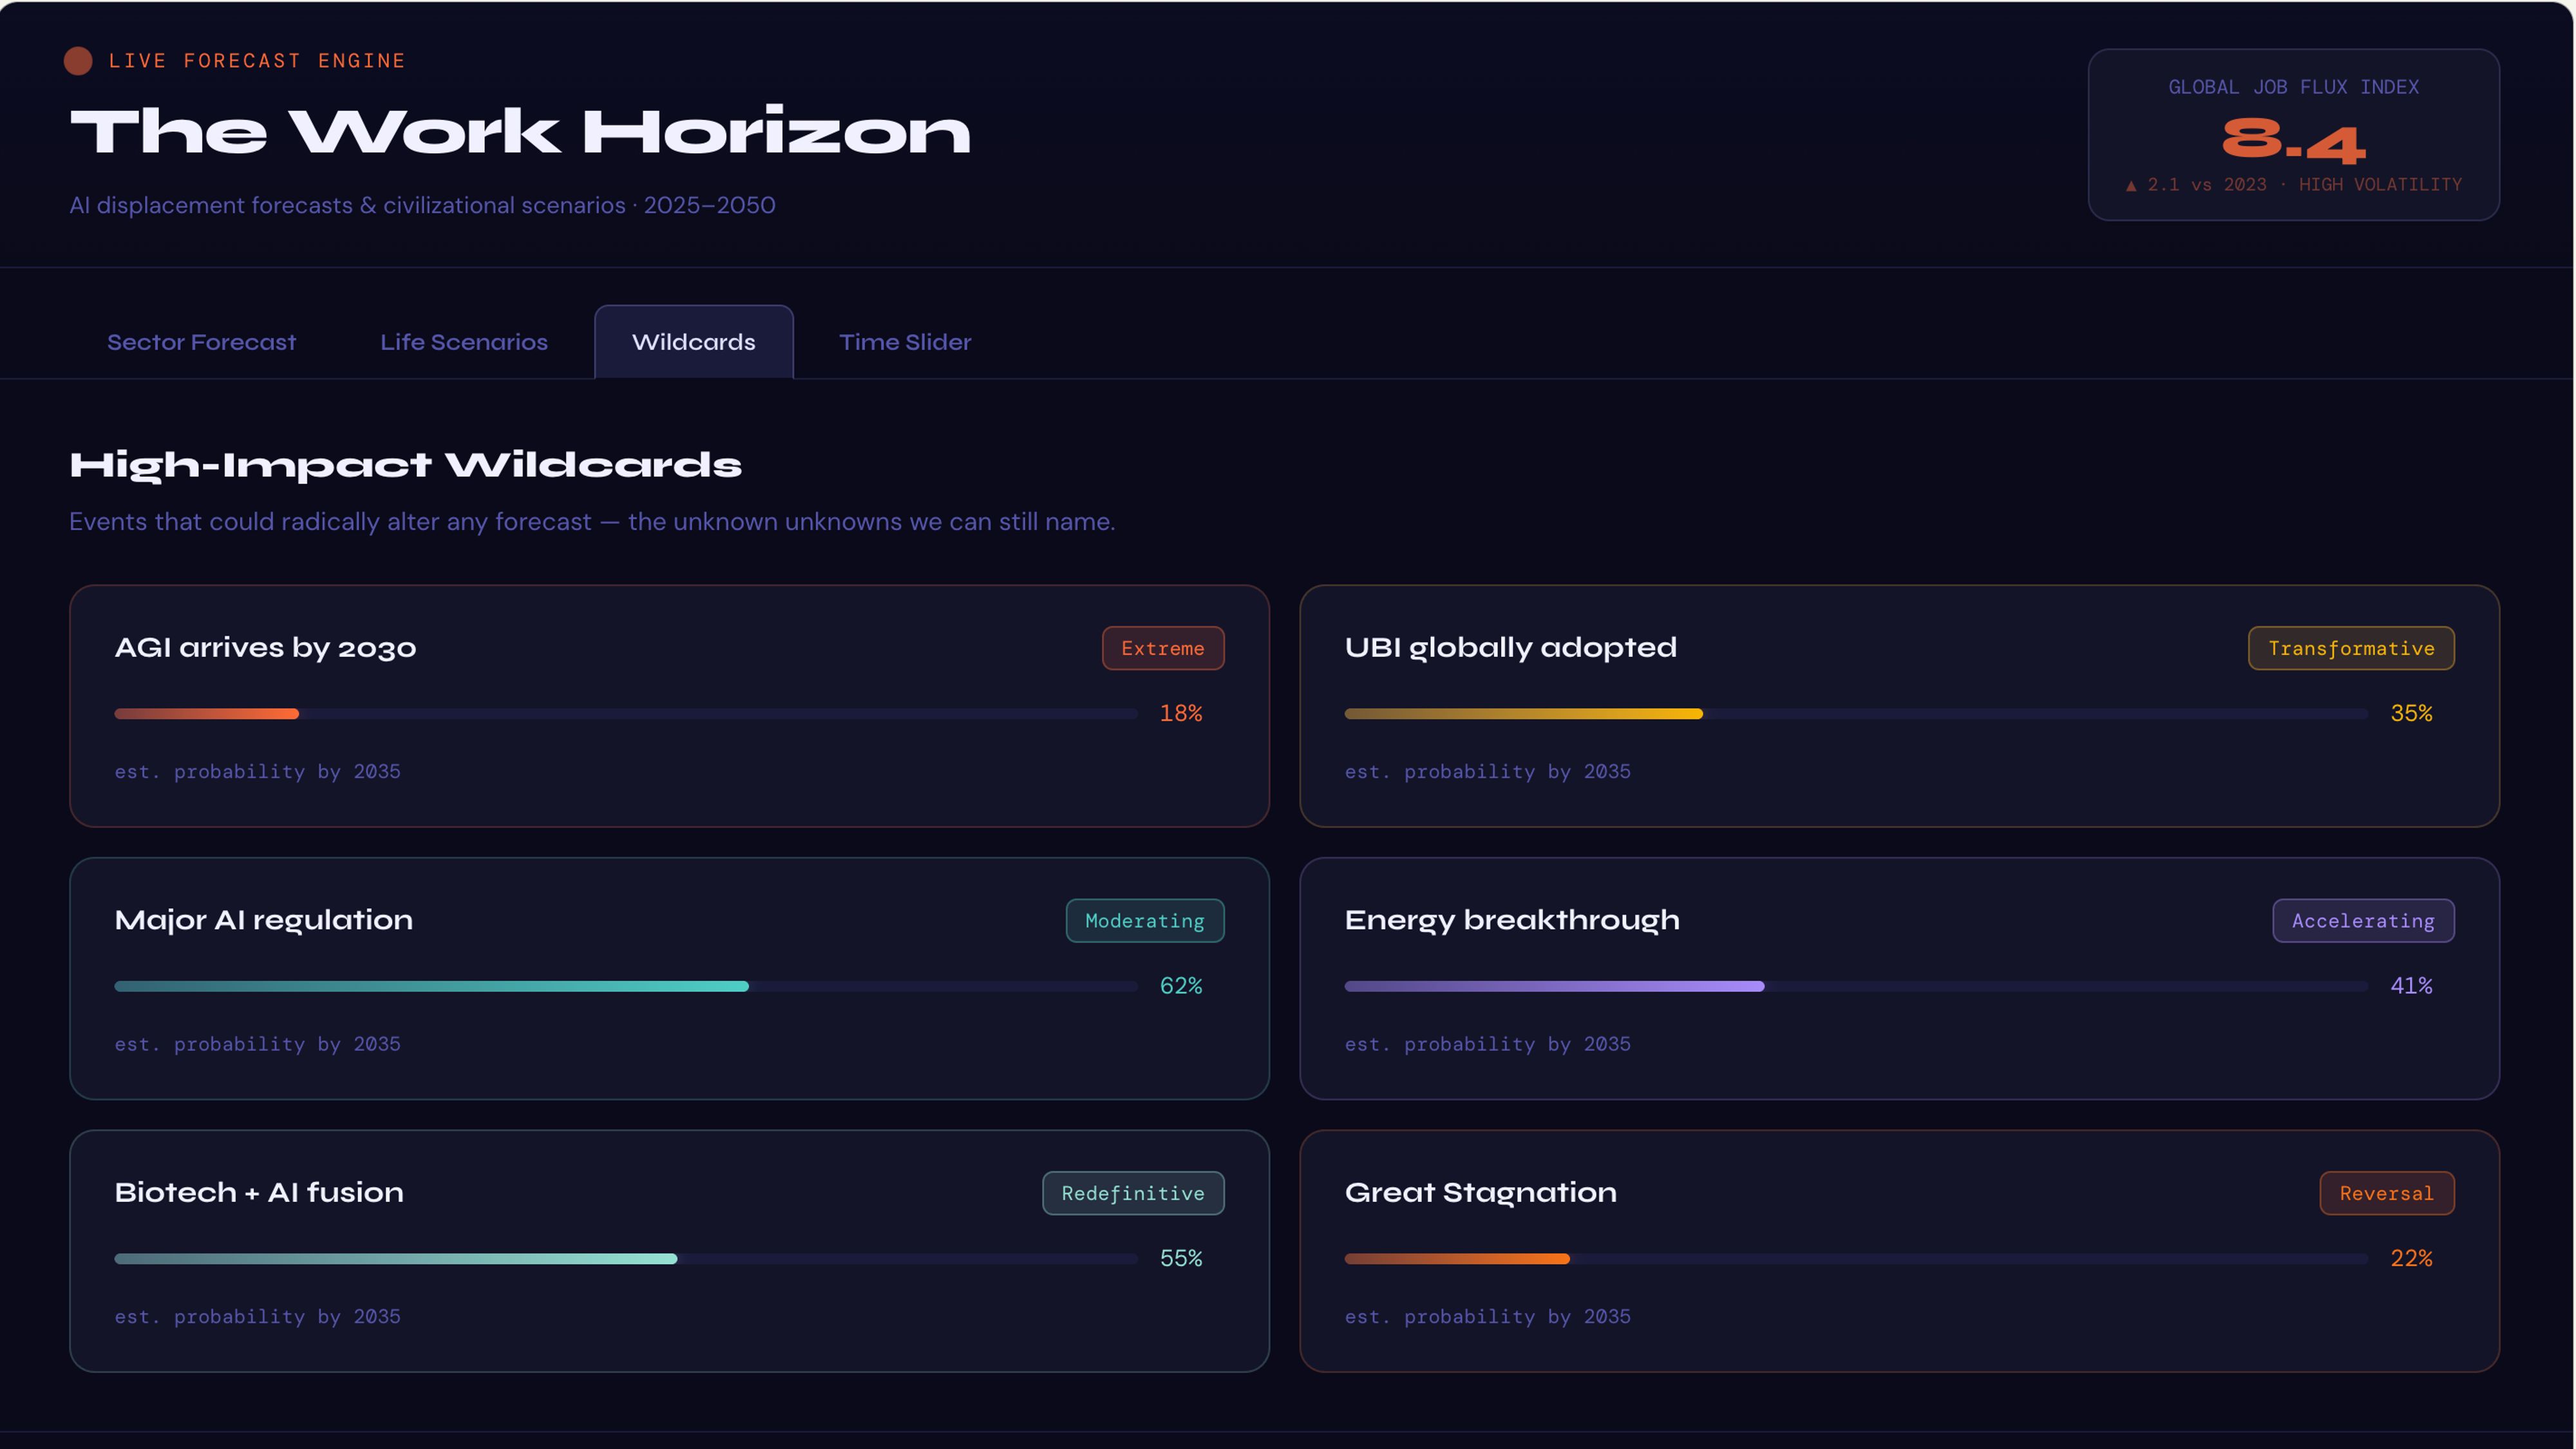Select the Wildcards tab
This screenshot has height=1449, width=2576.
coord(693,342)
